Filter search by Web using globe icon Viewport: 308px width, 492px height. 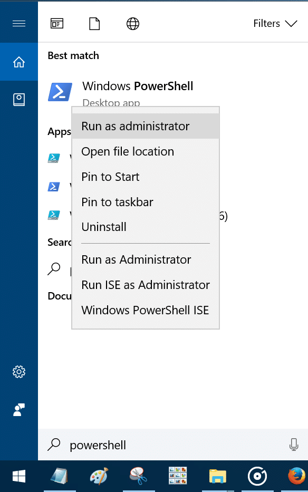pos(132,23)
